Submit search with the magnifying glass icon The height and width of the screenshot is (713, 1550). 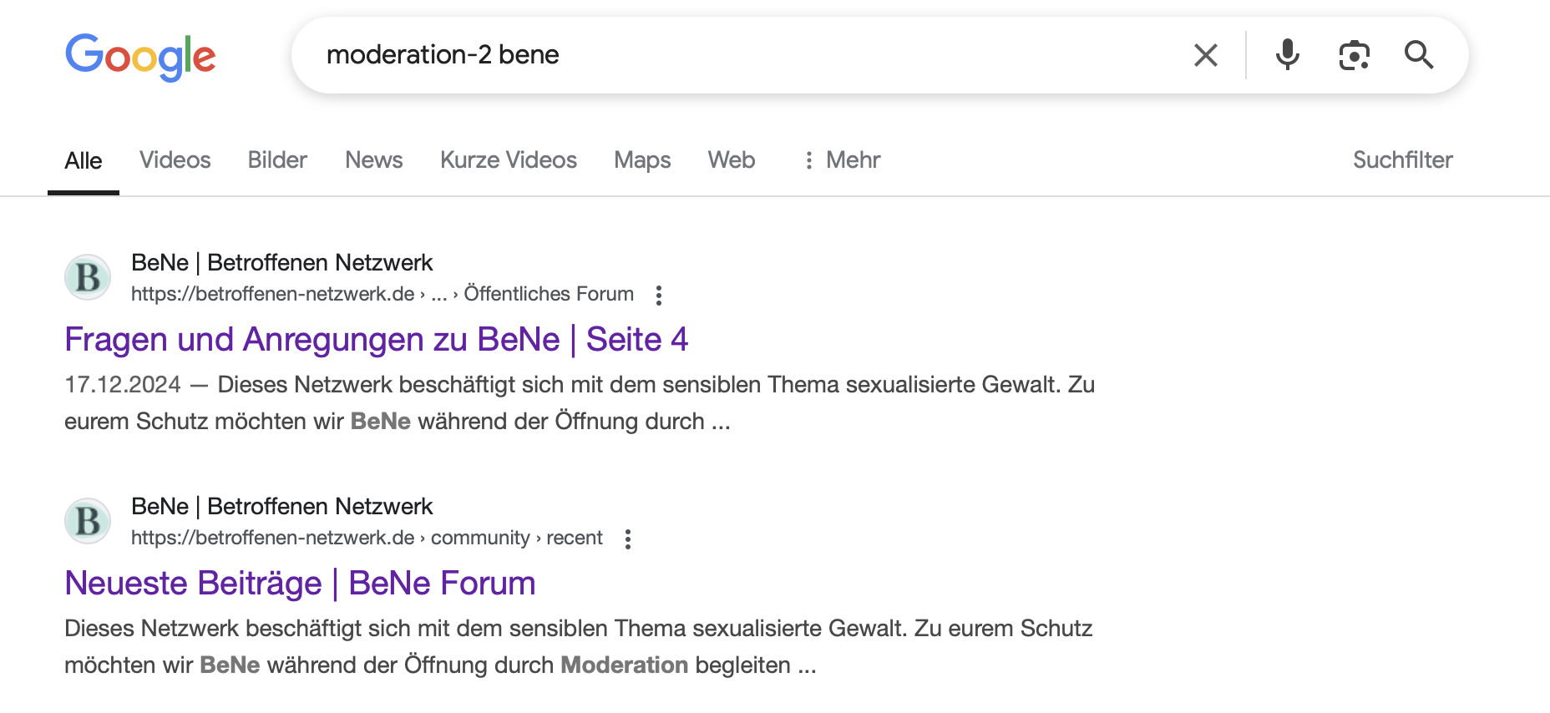[1419, 55]
